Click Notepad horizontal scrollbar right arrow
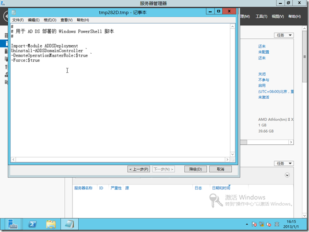Image resolution: width=309 pixels, height=232 pixels. tap(227, 159)
